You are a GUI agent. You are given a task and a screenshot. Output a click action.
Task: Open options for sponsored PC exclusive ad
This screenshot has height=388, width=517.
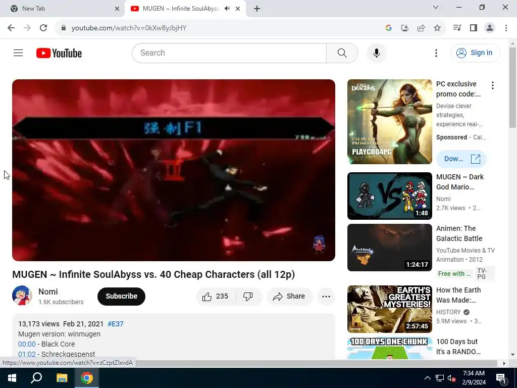coord(493,85)
